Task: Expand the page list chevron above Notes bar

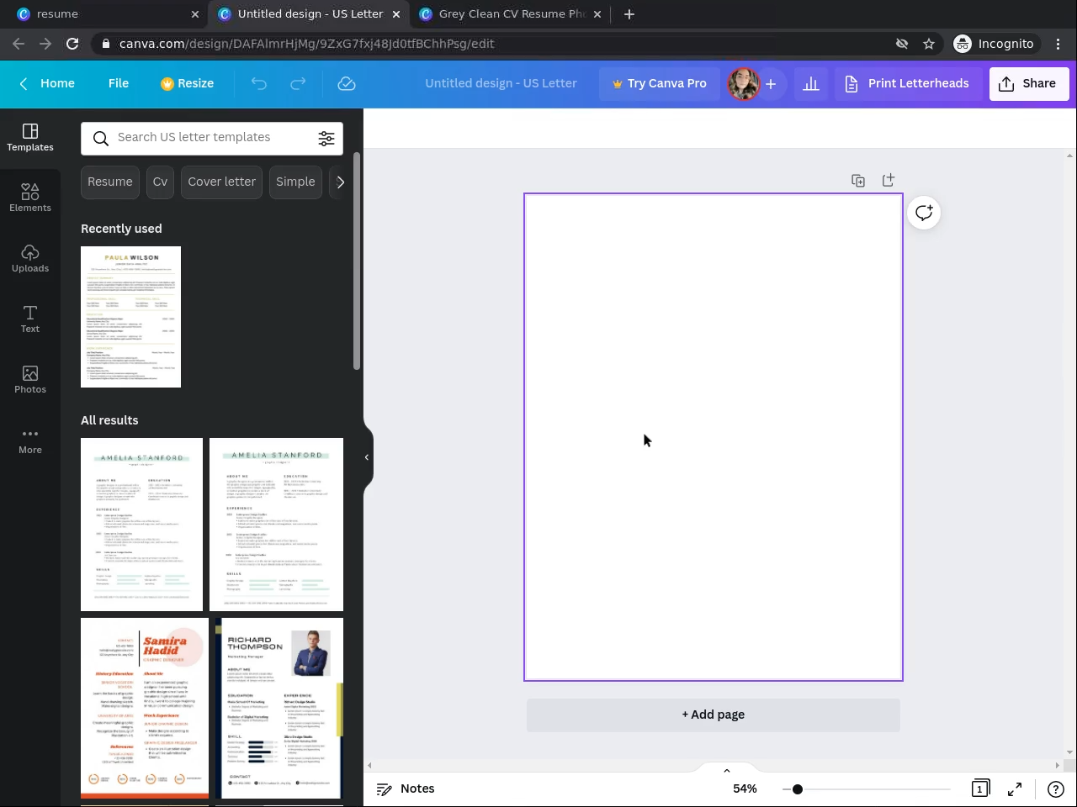Action: point(727,770)
